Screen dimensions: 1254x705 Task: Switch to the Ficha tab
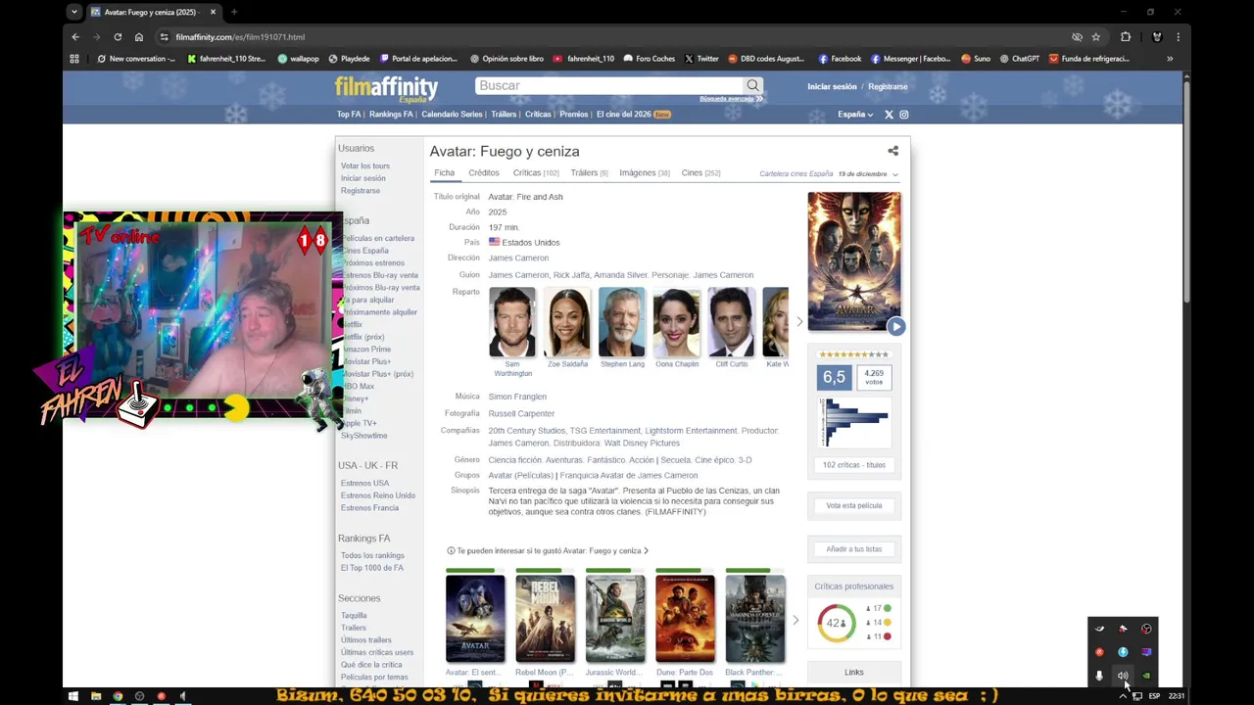coord(445,173)
